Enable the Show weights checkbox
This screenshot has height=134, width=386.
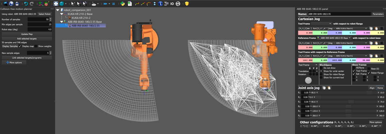(x=36, y=46)
